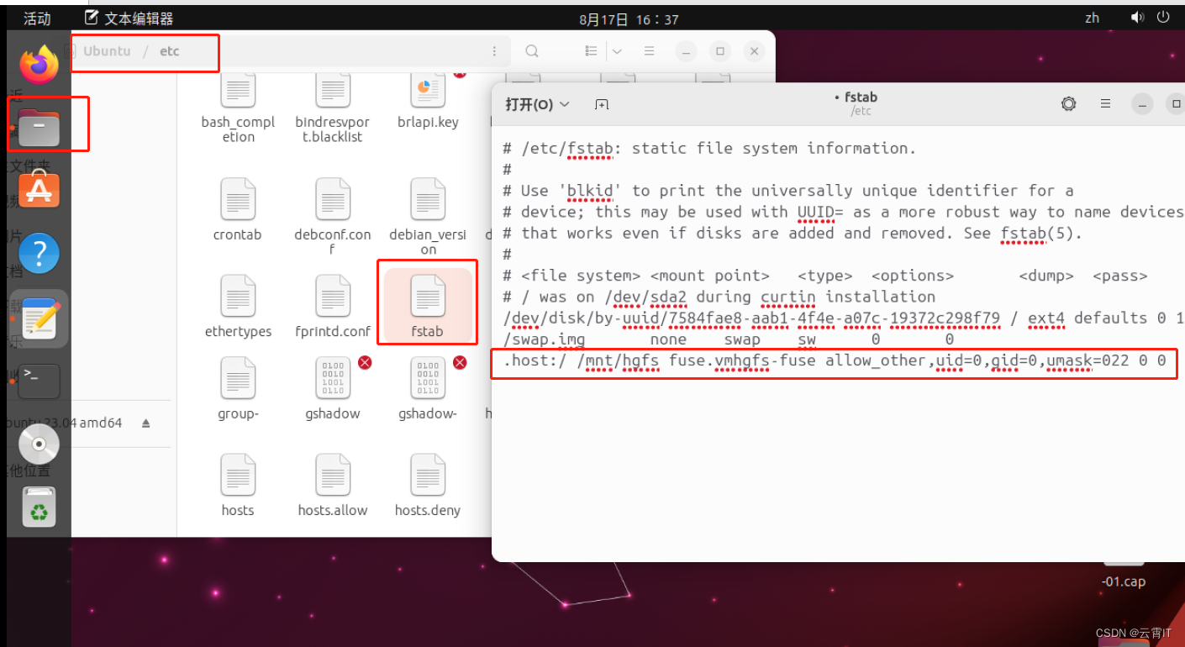Launch Ubuntu Software from the dock
The height and width of the screenshot is (647, 1185).
(x=39, y=189)
